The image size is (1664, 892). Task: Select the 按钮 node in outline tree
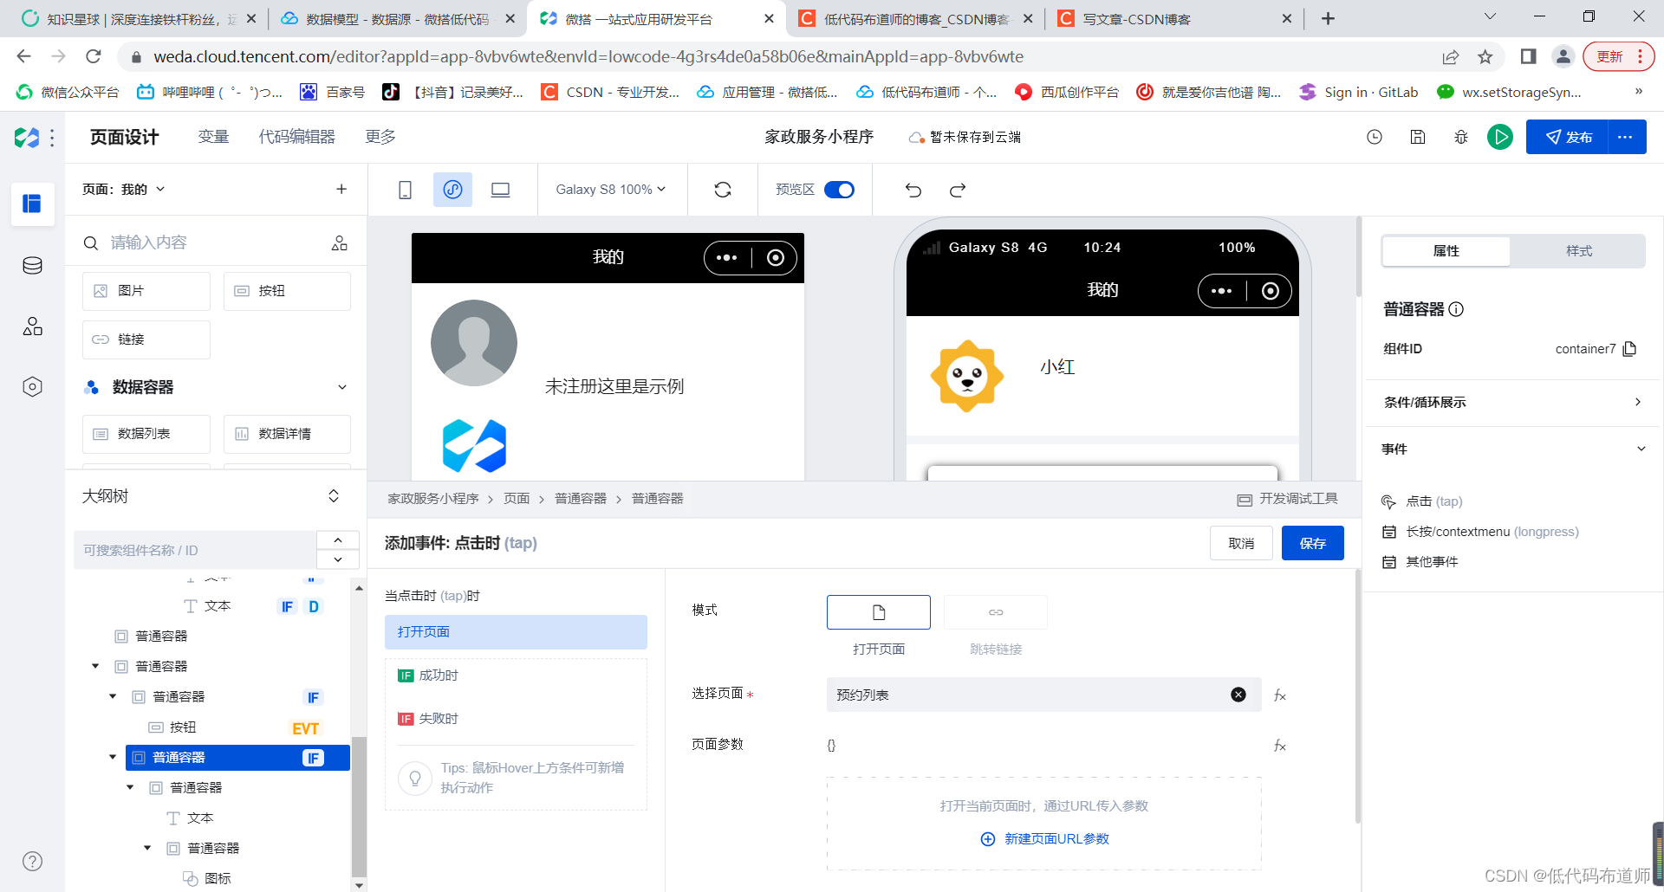click(183, 727)
